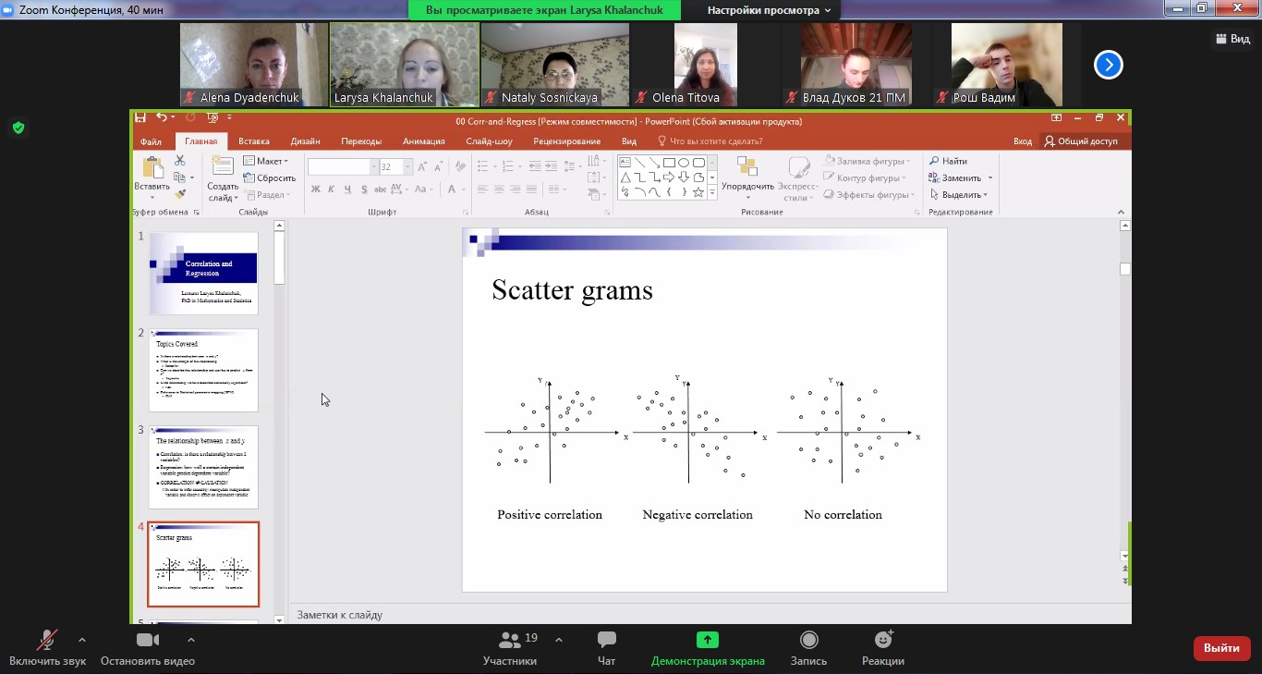Open the Select (Выделить) dropdown
The height and width of the screenshot is (674, 1262).
[x=959, y=195]
